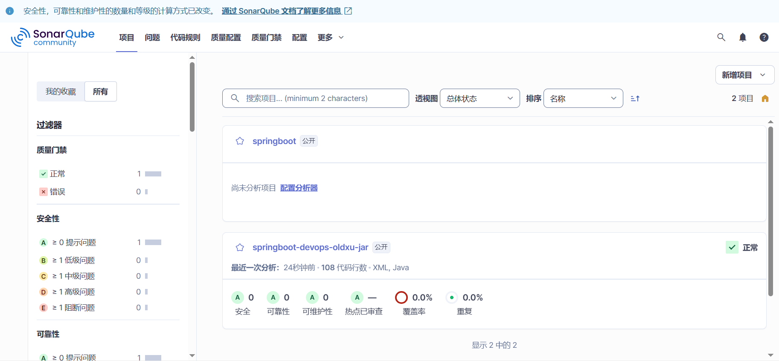Click the project search input field
The image size is (779, 361).
pos(316,98)
